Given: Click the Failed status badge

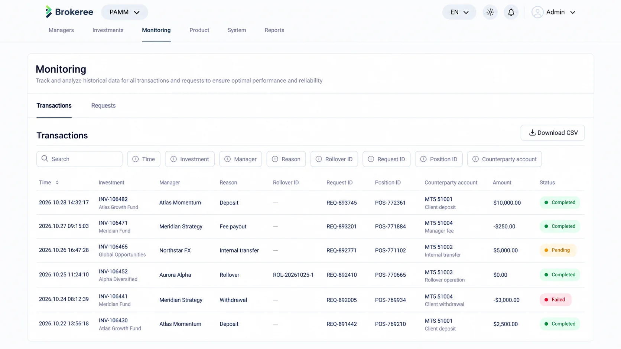Looking at the screenshot, I should [x=556, y=300].
